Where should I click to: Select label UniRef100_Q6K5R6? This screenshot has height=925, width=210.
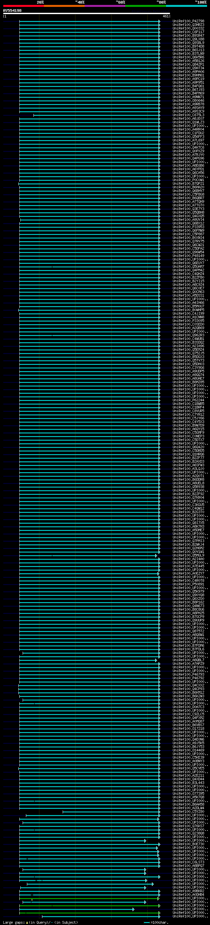188,57
